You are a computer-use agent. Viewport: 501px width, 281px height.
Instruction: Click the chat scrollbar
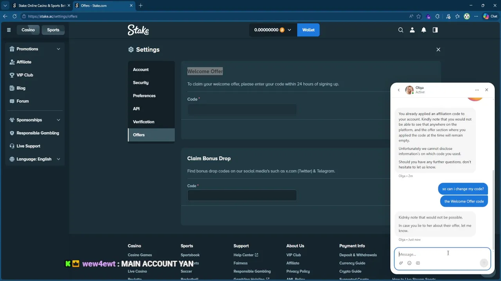pyautogui.click(x=493, y=211)
